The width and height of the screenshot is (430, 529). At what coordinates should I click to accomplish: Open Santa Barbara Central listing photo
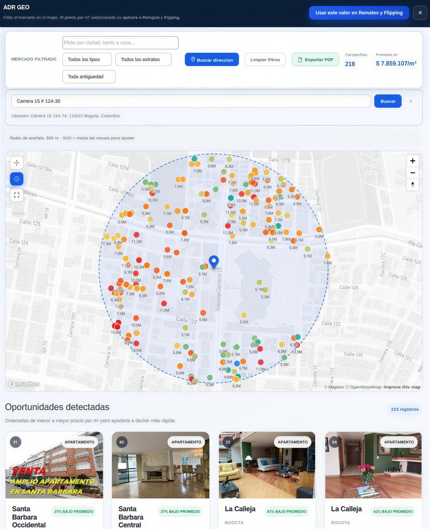(x=160, y=465)
